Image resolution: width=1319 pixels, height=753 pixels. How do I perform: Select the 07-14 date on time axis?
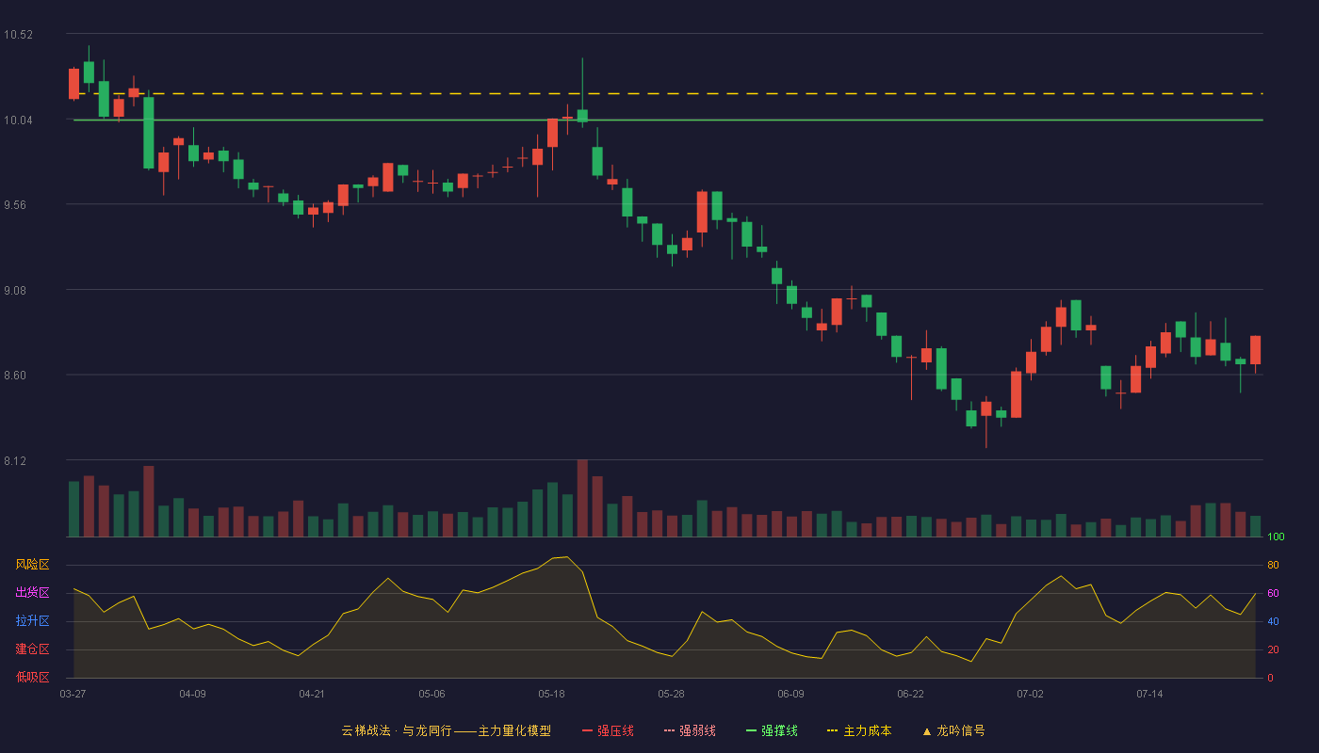pyautogui.click(x=1149, y=694)
